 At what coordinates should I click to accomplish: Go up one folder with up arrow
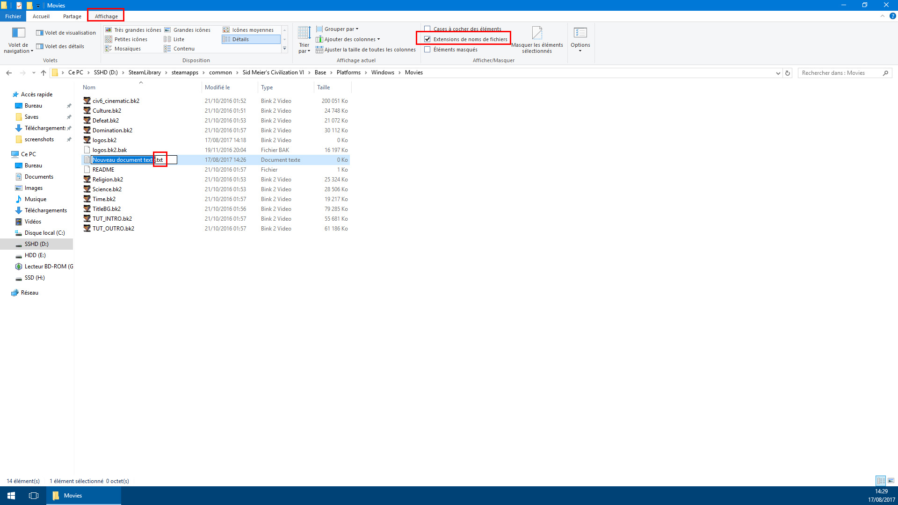[43, 73]
